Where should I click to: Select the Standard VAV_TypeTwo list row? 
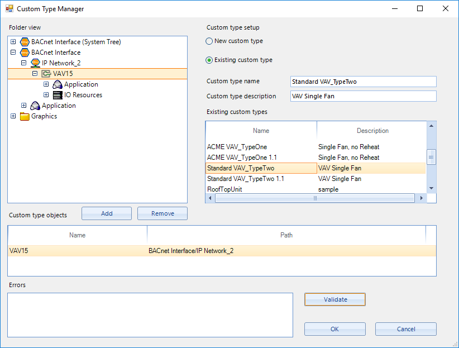coord(315,168)
